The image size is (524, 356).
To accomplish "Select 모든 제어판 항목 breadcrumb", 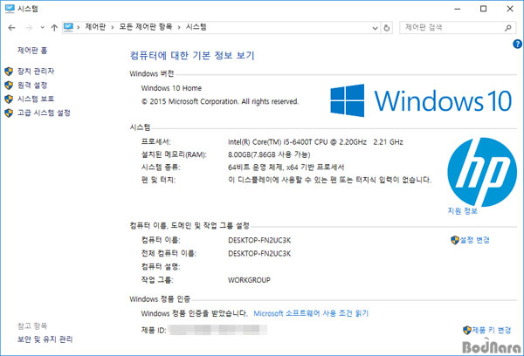I will [x=145, y=27].
